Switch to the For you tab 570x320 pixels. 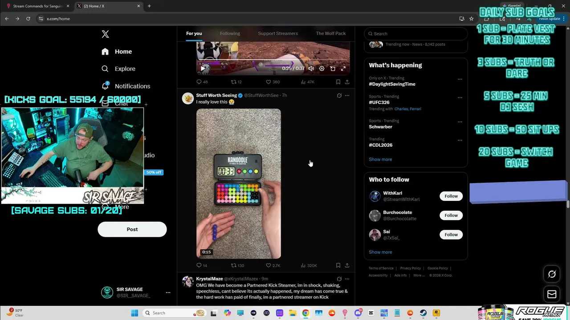coord(194,33)
